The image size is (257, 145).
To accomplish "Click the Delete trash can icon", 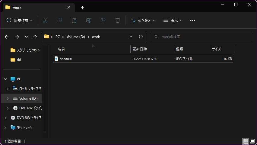I will 118,20.
